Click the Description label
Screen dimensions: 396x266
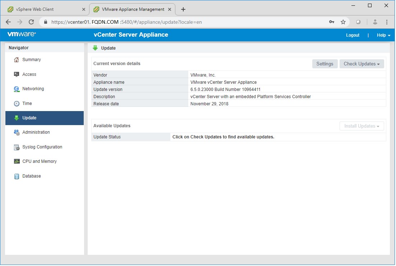pyautogui.click(x=104, y=97)
